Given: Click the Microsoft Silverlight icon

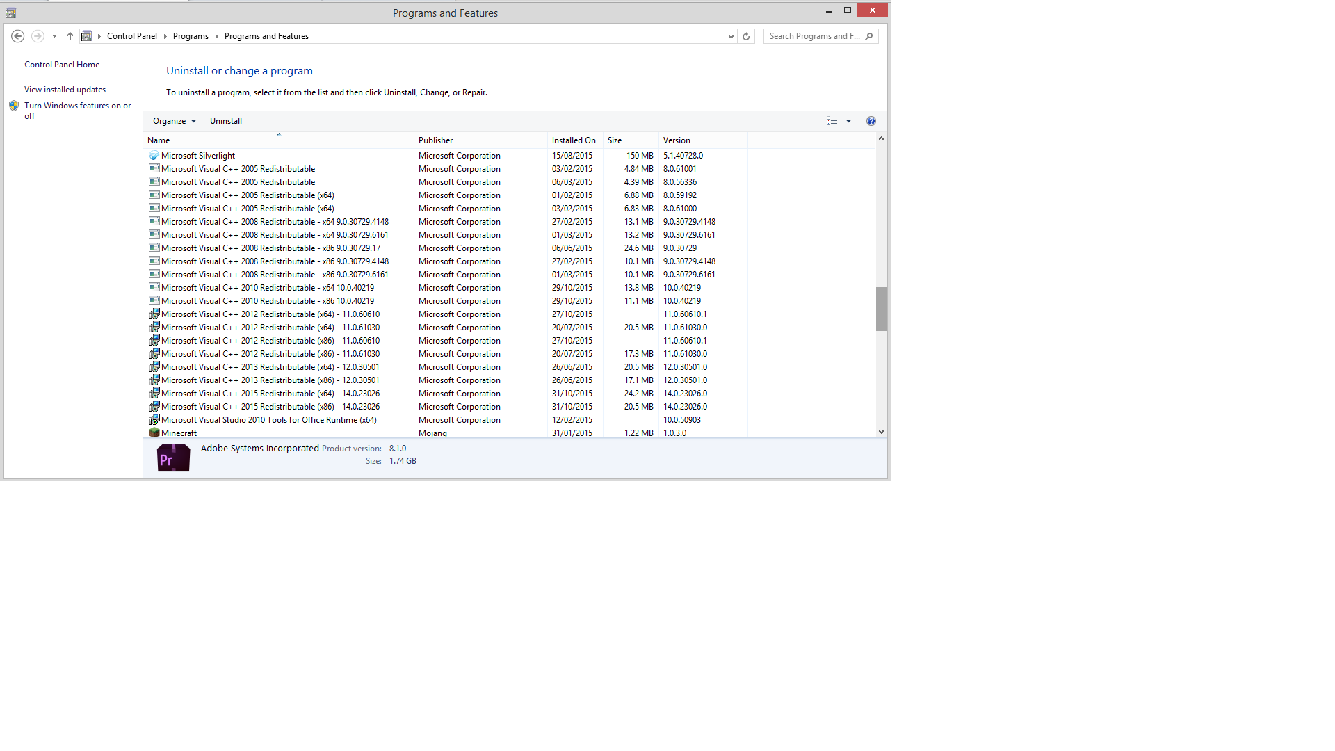Looking at the screenshot, I should pyautogui.click(x=154, y=156).
